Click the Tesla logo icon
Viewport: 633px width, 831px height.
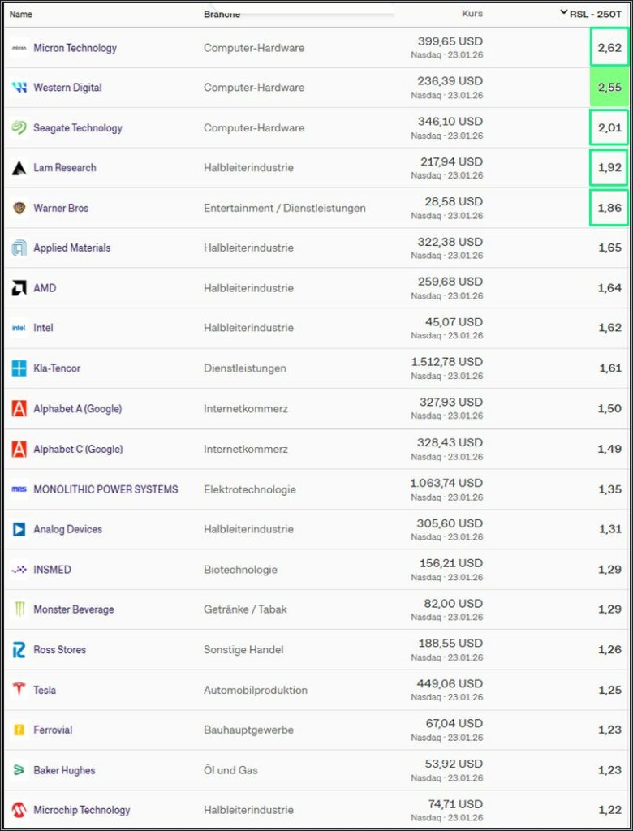point(19,690)
